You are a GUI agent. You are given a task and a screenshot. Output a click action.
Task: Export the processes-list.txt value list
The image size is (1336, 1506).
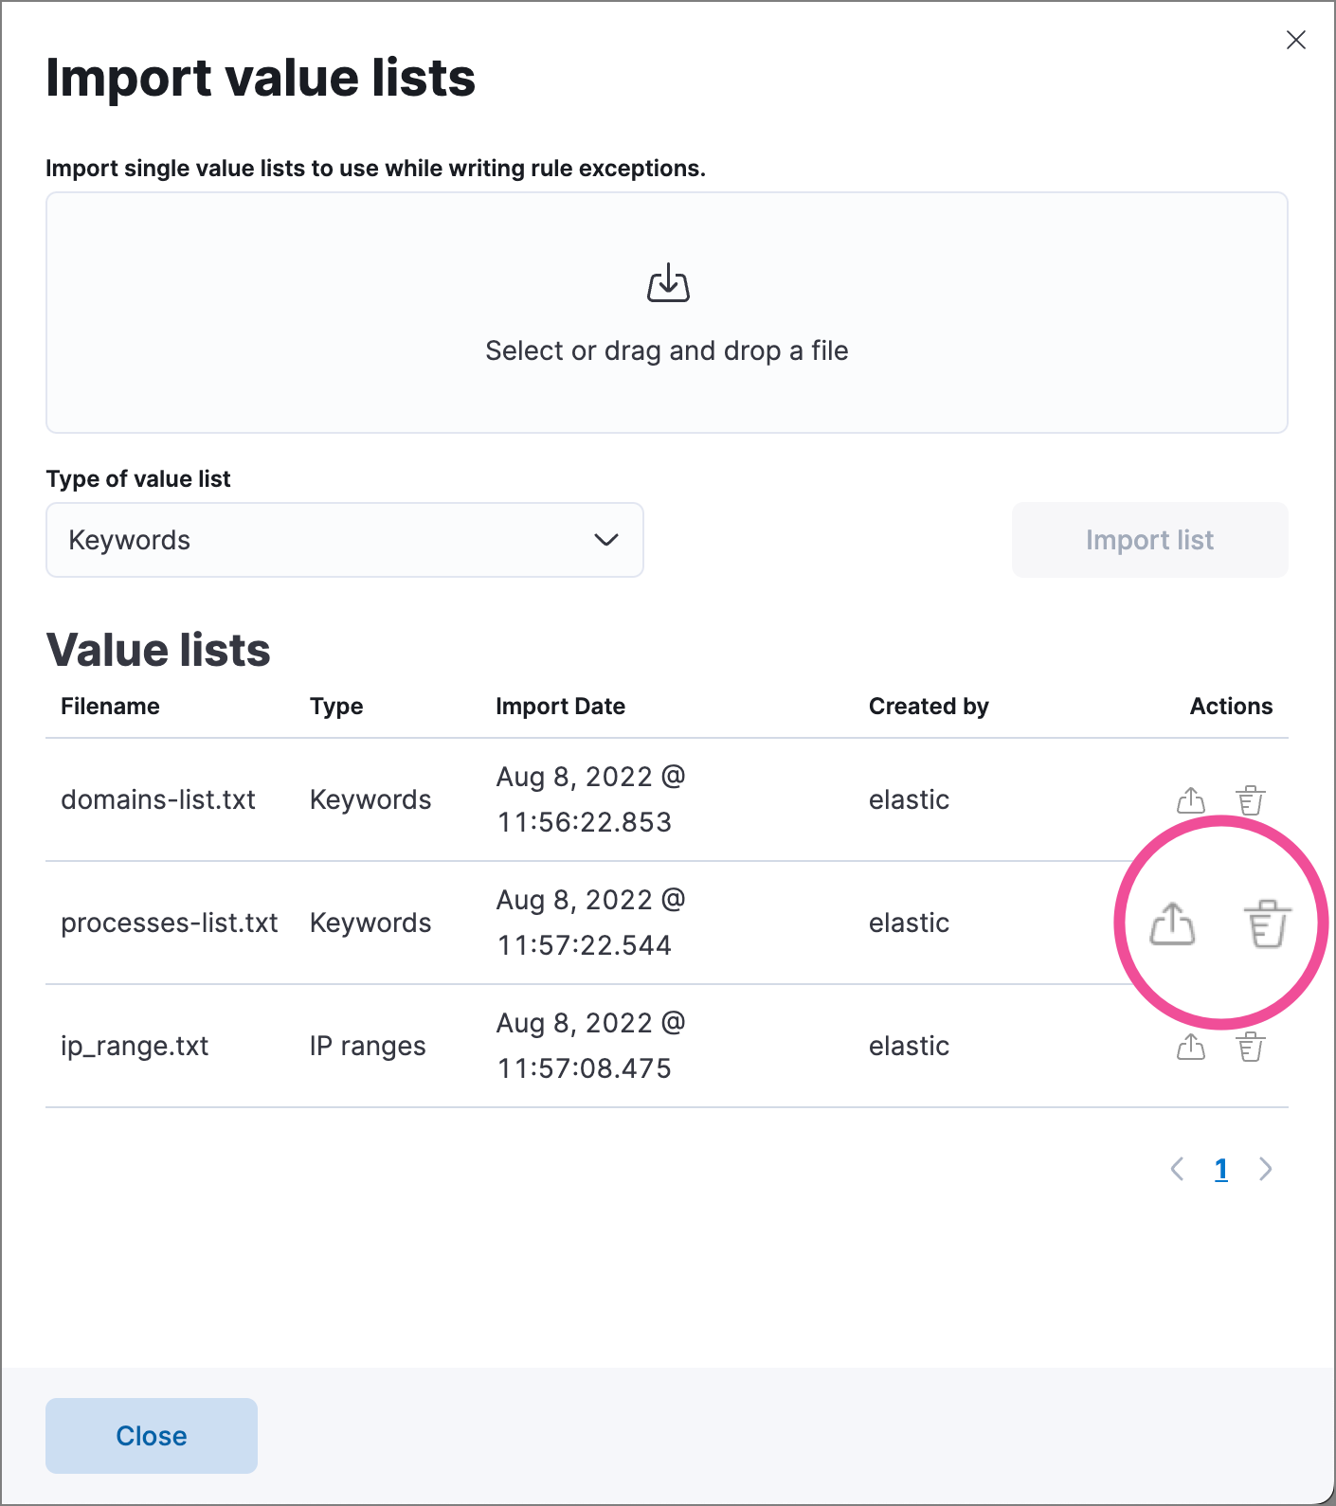coord(1172,923)
